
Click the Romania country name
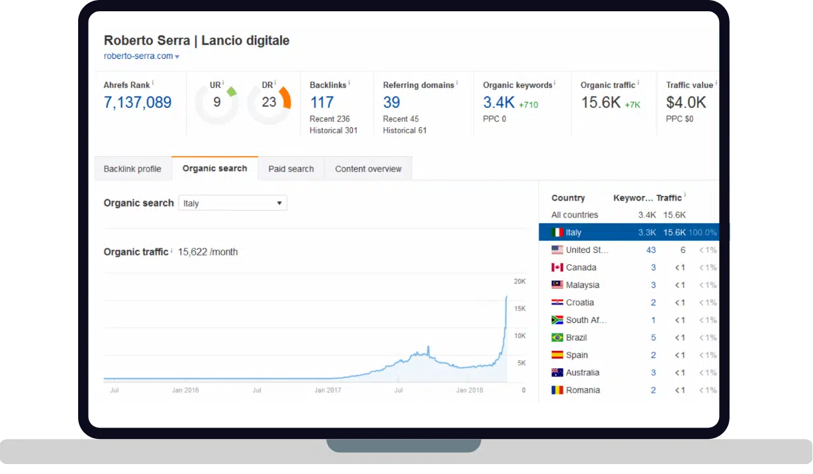[x=583, y=391]
